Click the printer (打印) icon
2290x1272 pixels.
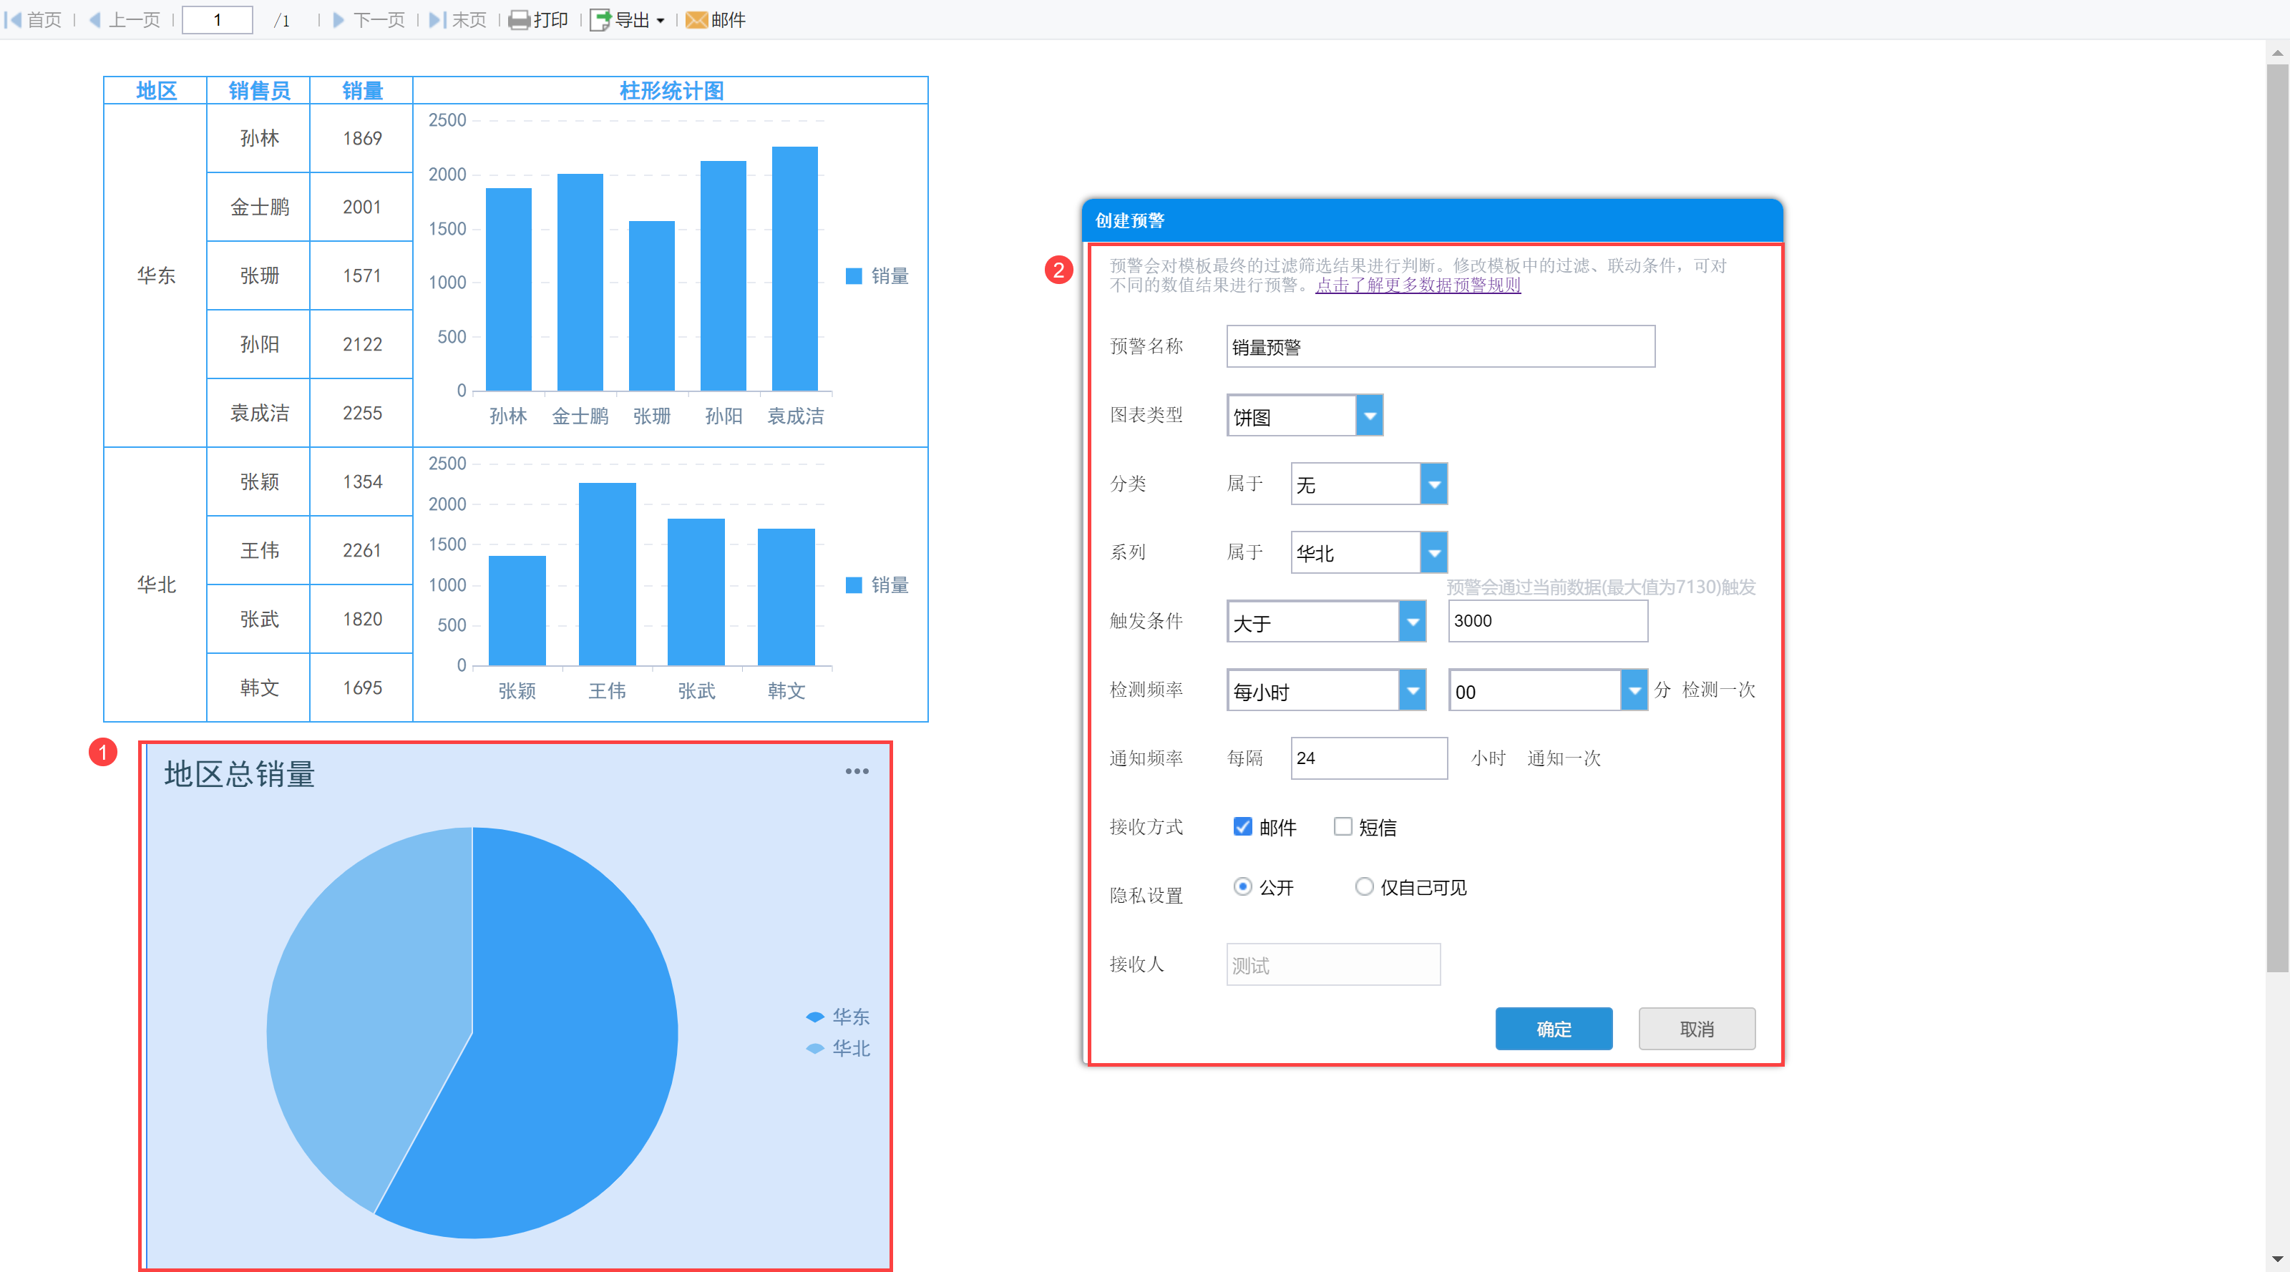click(x=518, y=19)
